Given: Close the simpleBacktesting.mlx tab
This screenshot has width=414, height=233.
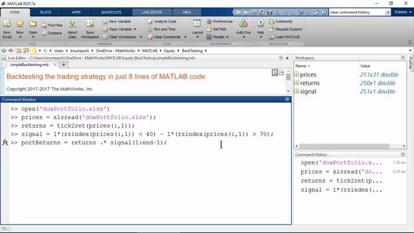Looking at the screenshot, I should tap(55, 65).
